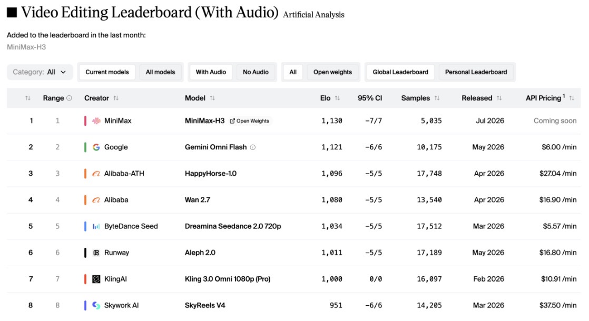Open the Category dropdown
Viewport: 589px width, 321px height.
[x=40, y=72]
